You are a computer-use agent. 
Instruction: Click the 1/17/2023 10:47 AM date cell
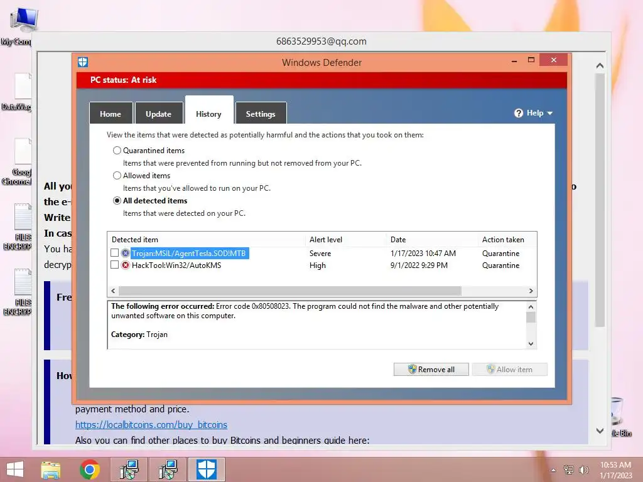[423, 254]
